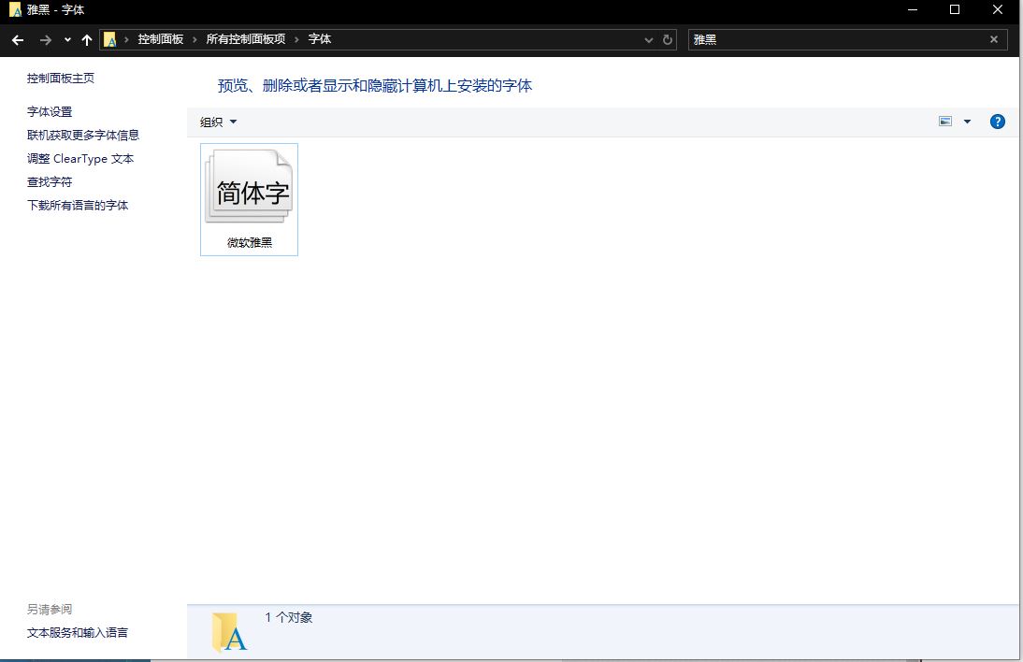
Task: Select 控制面板 in the breadcrumb path
Action: (x=160, y=39)
